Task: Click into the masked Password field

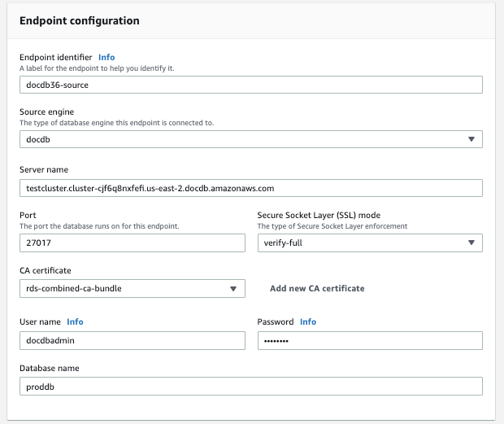Action: coord(370,340)
